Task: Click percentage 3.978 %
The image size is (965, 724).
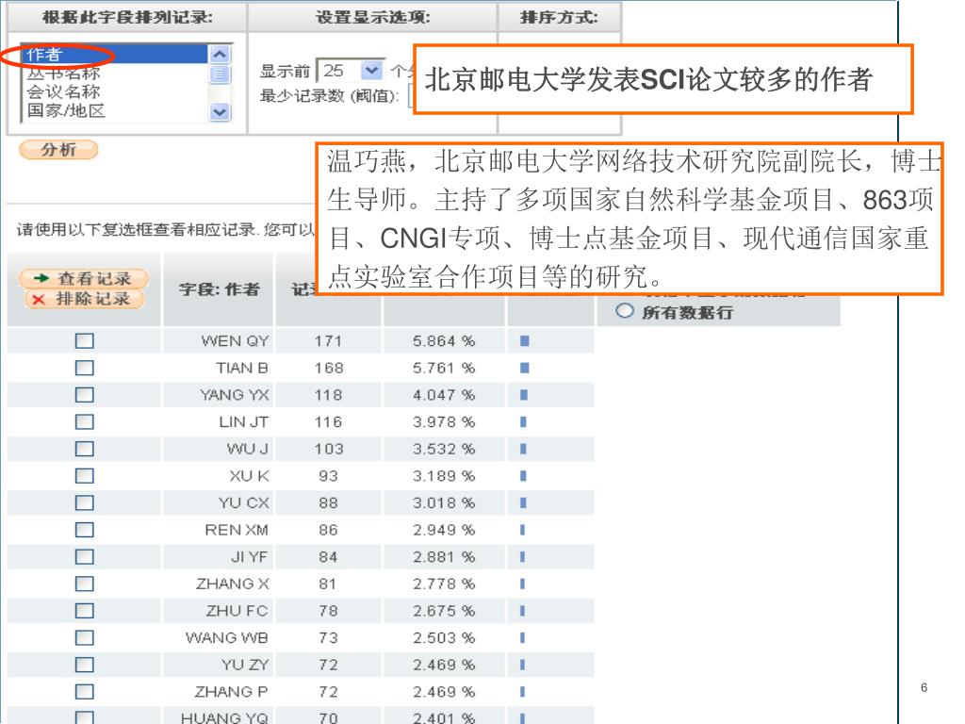Action: click(444, 421)
